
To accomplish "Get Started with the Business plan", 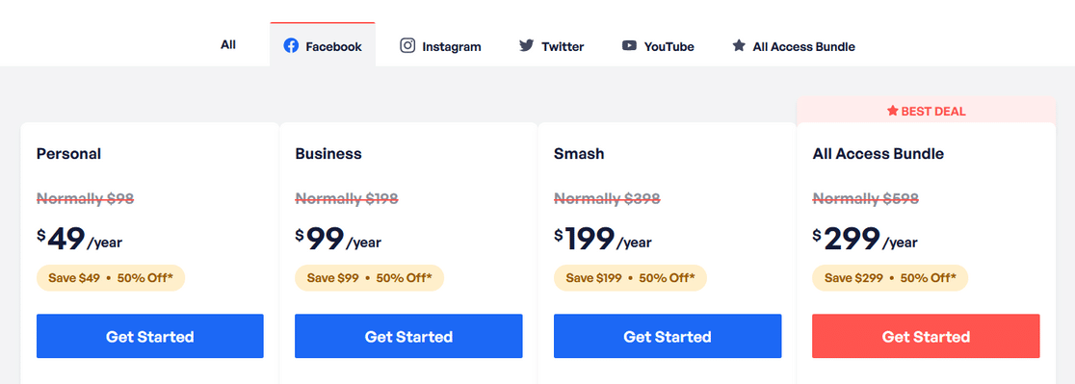I will (408, 336).
